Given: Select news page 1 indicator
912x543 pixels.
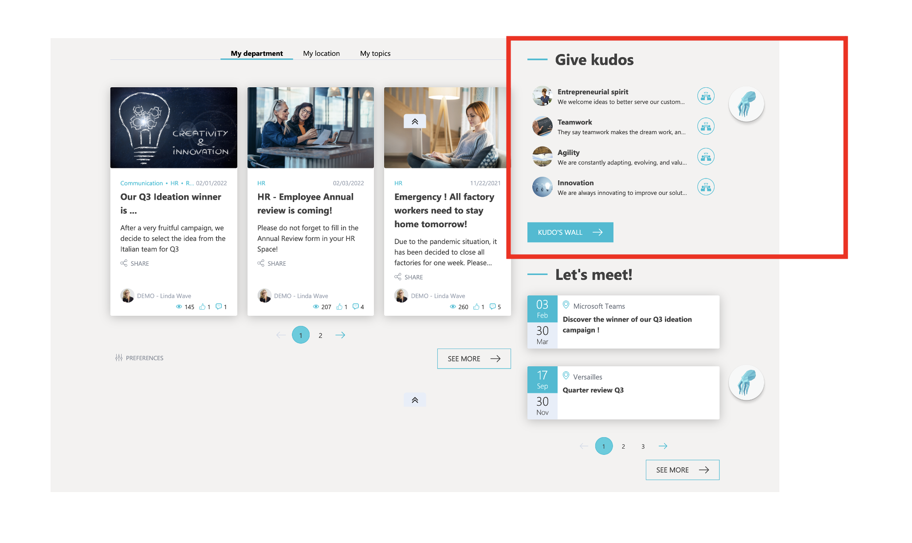Looking at the screenshot, I should click(x=301, y=335).
